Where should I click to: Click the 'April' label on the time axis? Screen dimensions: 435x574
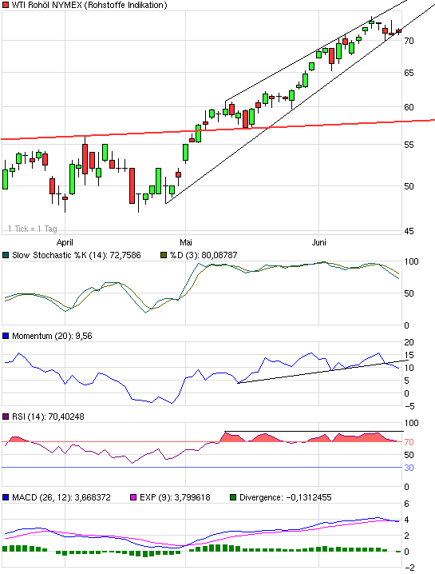65,243
